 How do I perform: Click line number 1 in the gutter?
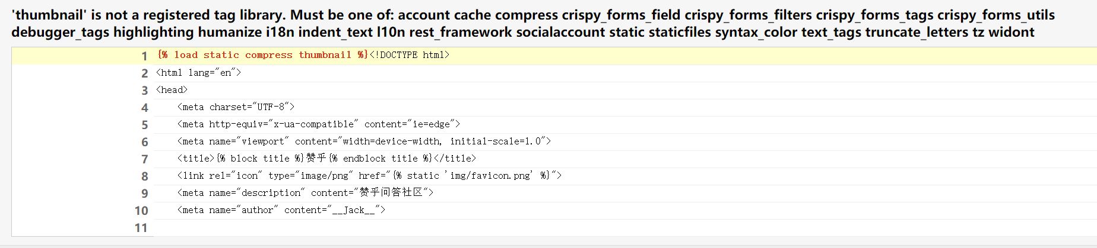pyautogui.click(x=144, y=56)
